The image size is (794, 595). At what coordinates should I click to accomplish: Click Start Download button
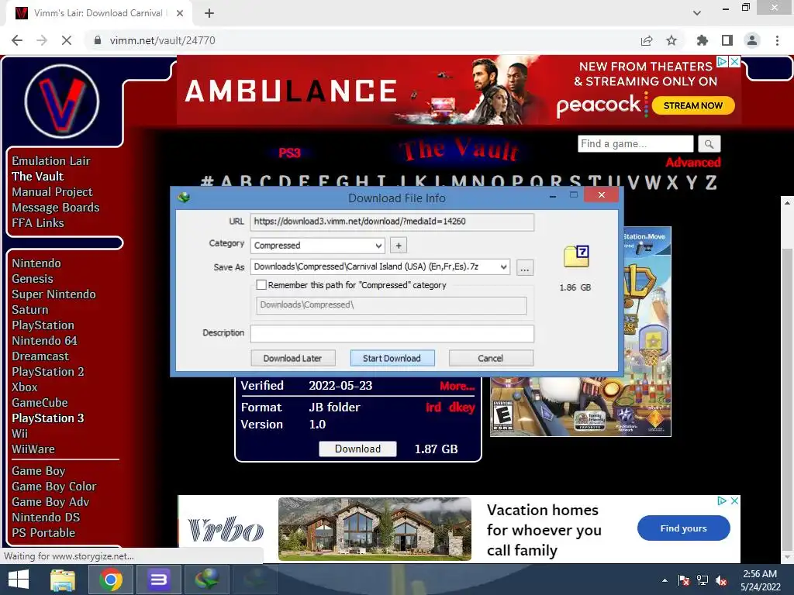pos(392,358)
